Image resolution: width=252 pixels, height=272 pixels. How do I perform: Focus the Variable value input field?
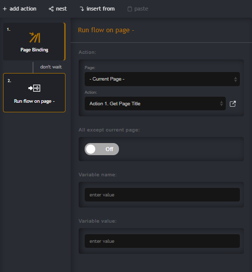pyautogui.click(x=162, y=241)
